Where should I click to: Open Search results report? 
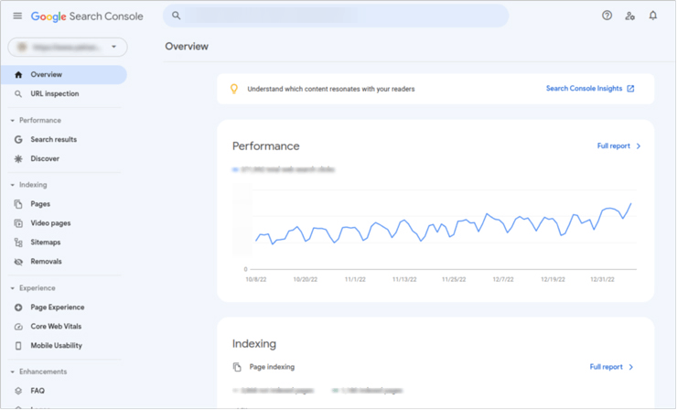pos(54,139)
